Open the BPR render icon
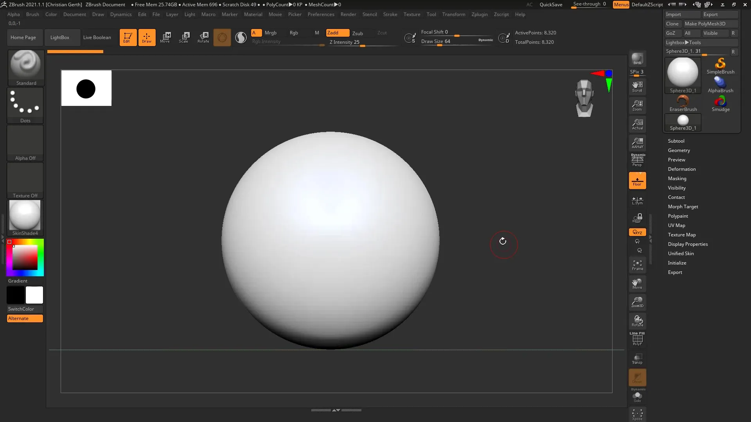This screenshot has height=422, width=751. pos(637,59)
